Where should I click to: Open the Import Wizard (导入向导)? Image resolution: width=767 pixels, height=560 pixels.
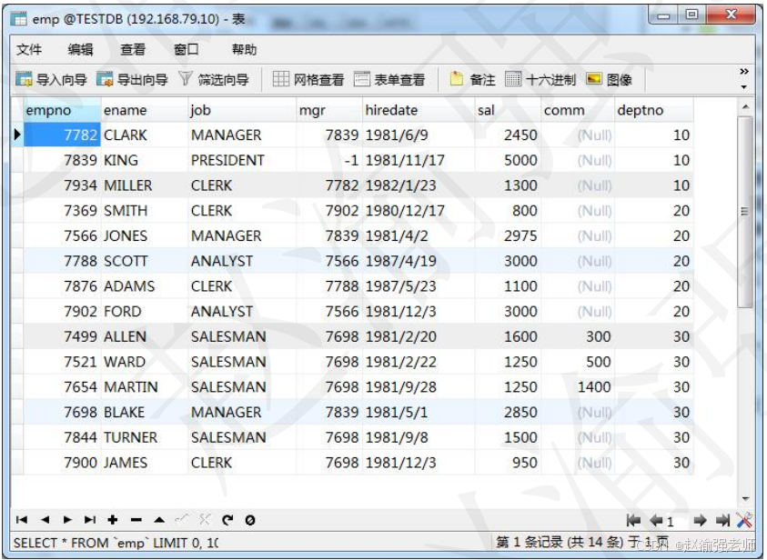click(51, 79)
